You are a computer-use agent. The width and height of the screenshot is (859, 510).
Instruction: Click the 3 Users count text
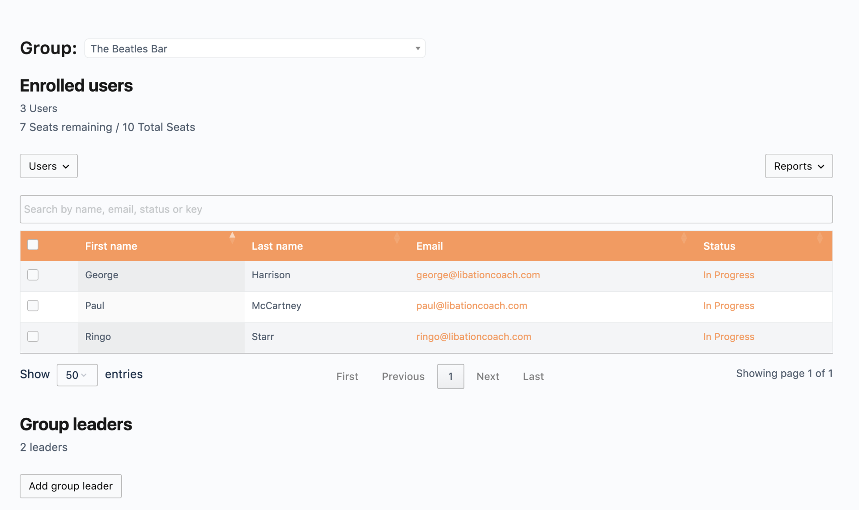(38, 109)
